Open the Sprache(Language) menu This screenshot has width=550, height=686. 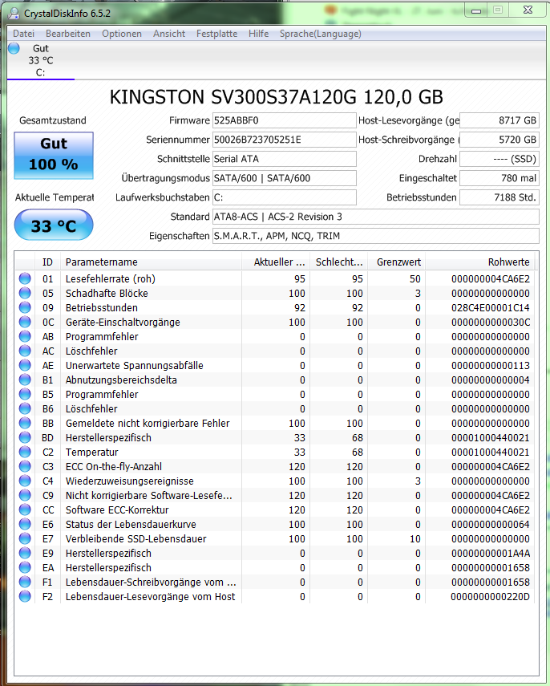click(321, 34)
